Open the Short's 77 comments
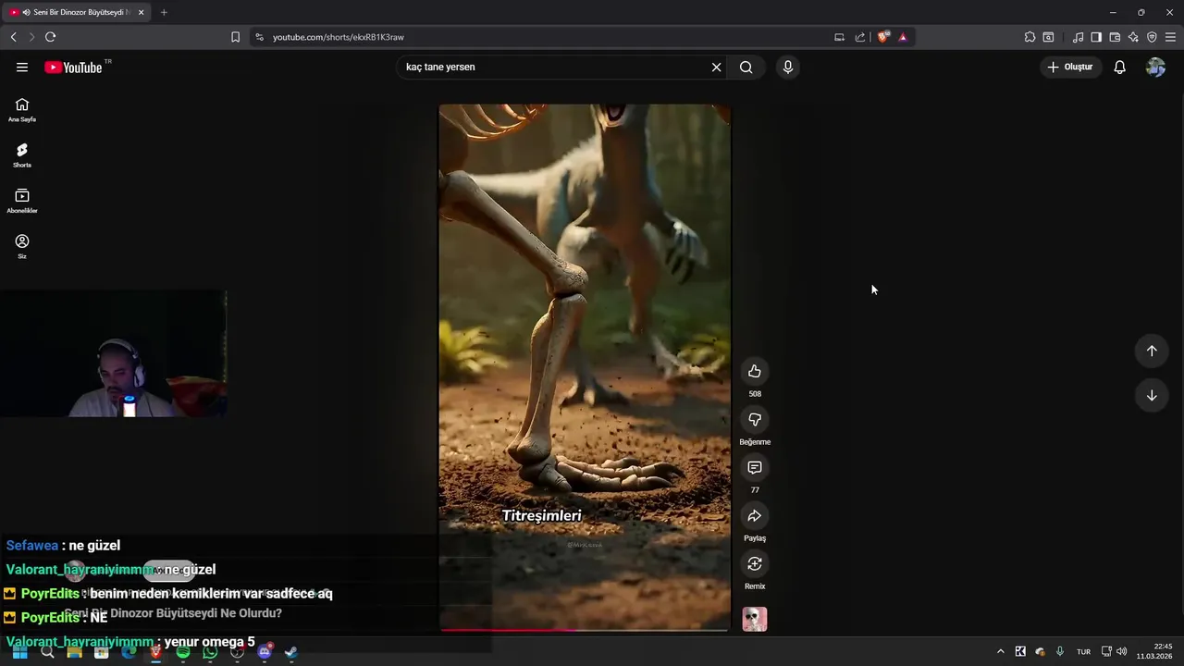This screenshot has height=666, width=1184. 755,467
